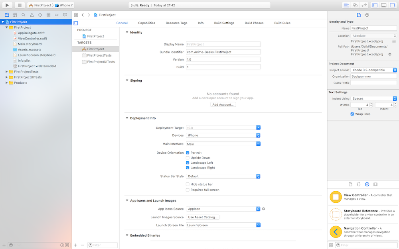The width and height of the screenshot is (399, 249).
Task: Click the Use Asset Catalog... button
Action: point(203,217)
